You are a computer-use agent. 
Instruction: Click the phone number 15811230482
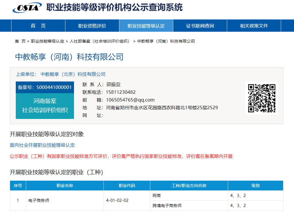(120, 92)
